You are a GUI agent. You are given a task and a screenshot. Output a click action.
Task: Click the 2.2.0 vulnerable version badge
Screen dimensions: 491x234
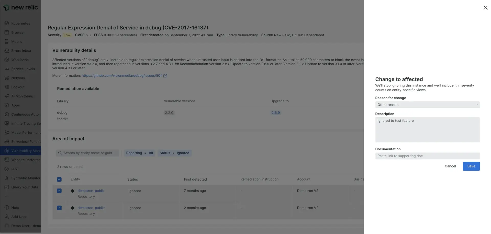[169, 113]
